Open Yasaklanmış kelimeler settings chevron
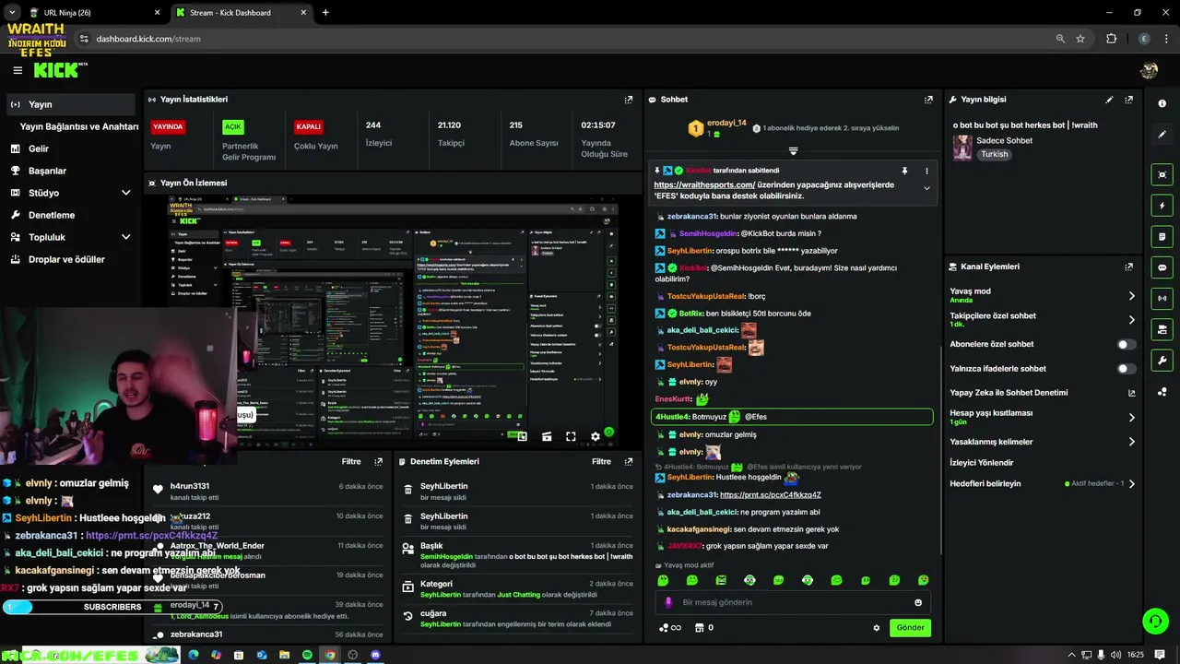This screenshot has height=664, width=1180. tap(1132, 442)
